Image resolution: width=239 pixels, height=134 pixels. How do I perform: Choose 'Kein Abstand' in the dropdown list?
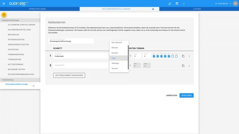(x=117, y=43)
